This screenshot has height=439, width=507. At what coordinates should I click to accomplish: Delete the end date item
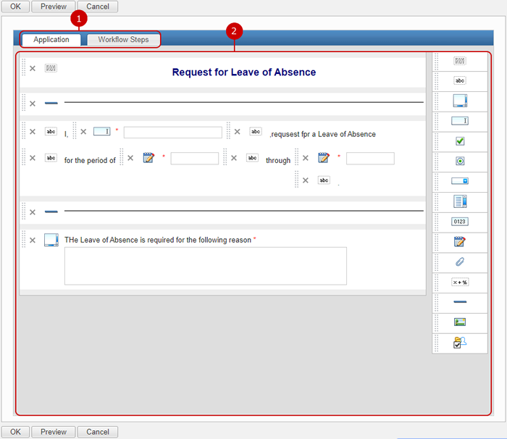306,158
